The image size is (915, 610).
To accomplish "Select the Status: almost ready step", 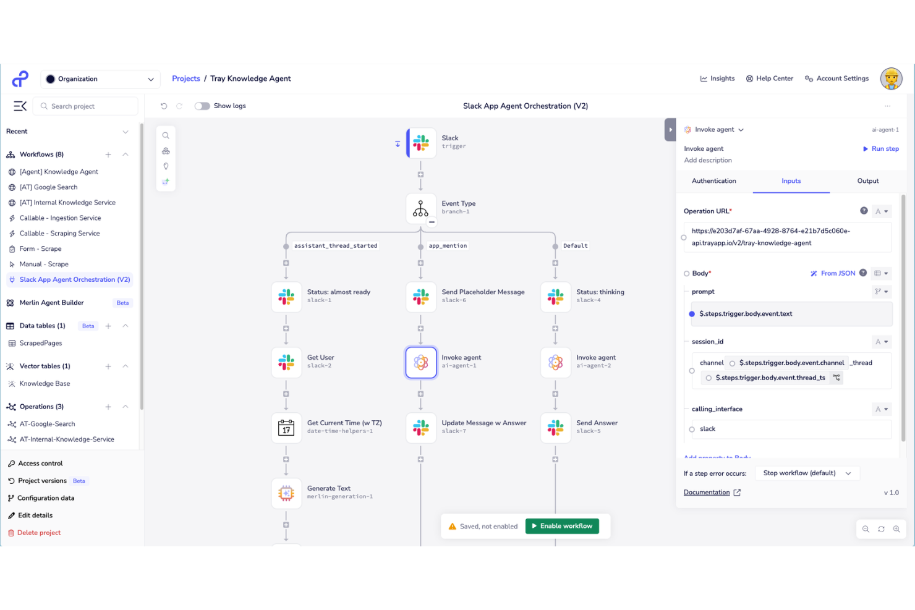I will [x=286, y=297].
